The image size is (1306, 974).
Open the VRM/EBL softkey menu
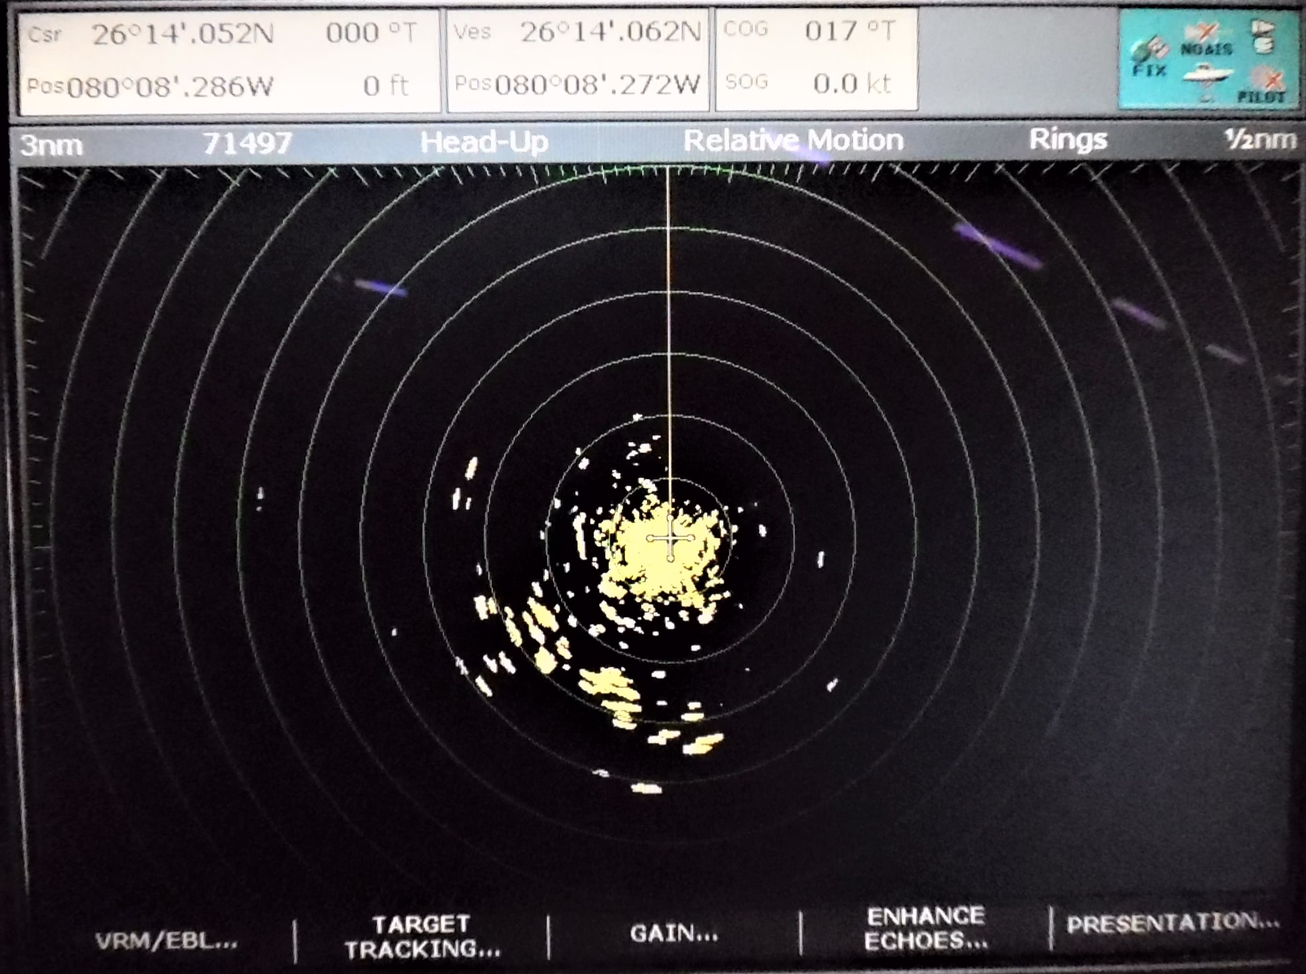tap(166, 941)
